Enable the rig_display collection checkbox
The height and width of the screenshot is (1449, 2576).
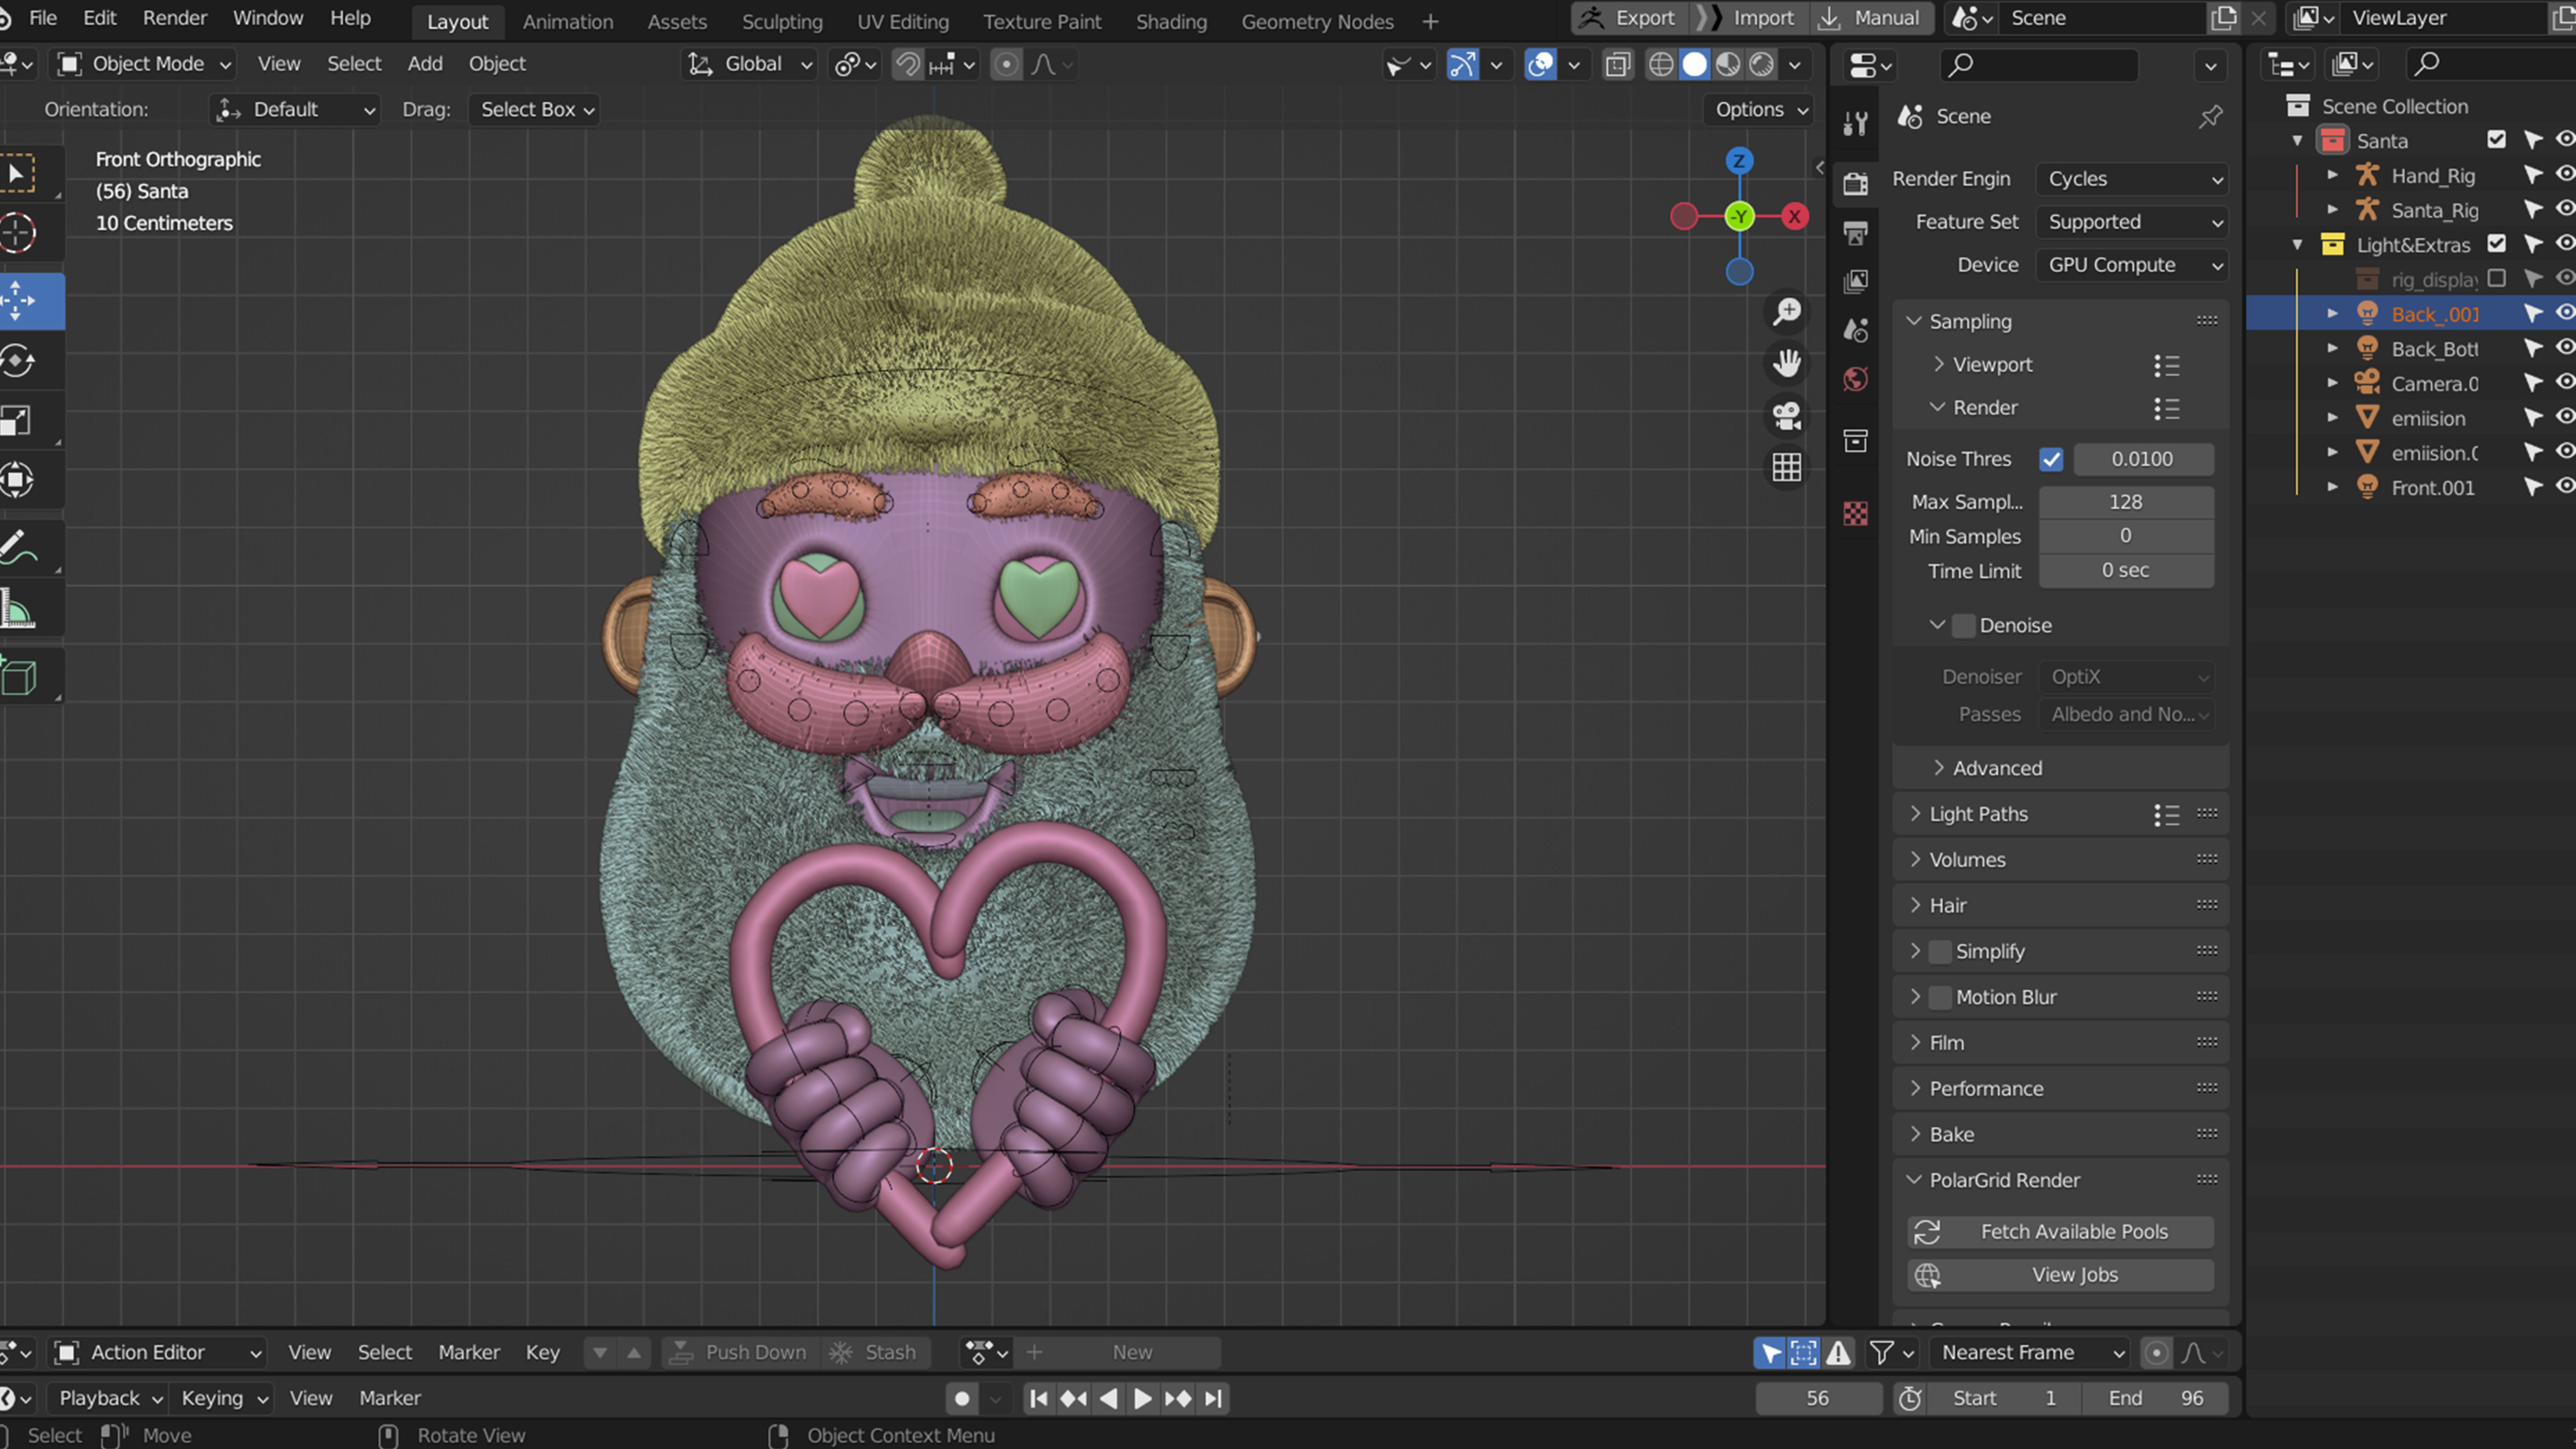pyautogui.click(x=2497, y=278)
